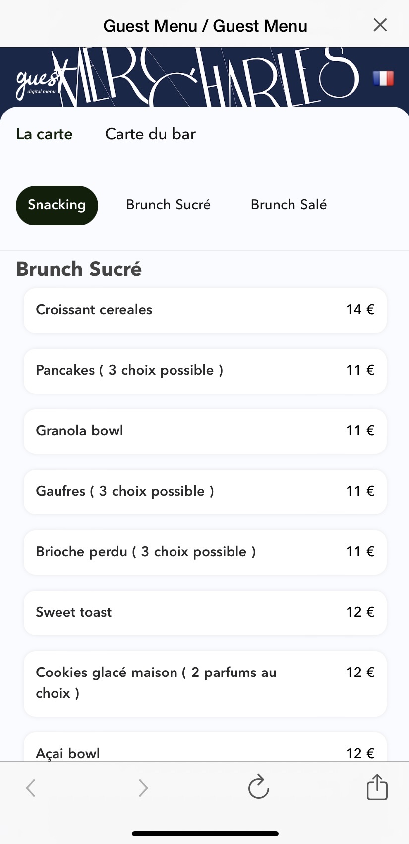Tap the browser back arrow

(31, 788)
